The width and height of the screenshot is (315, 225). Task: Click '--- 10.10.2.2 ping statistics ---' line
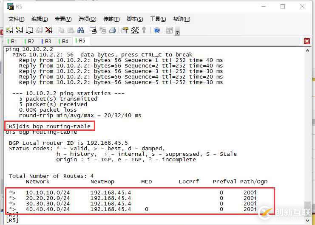pyautogui.click(x=68, y=93)
